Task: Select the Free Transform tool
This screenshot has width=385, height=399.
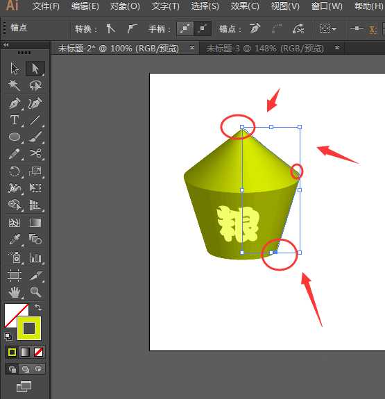Action: click(35, 188)
